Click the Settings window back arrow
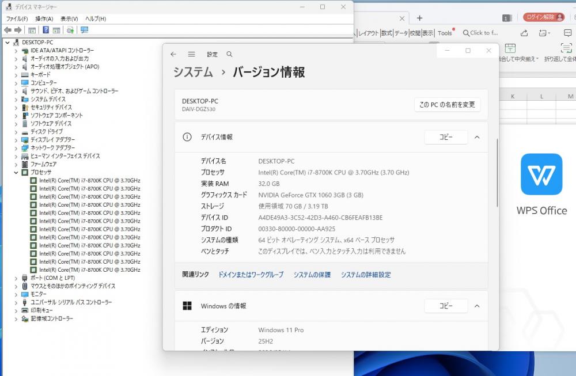 pos(173,54)
